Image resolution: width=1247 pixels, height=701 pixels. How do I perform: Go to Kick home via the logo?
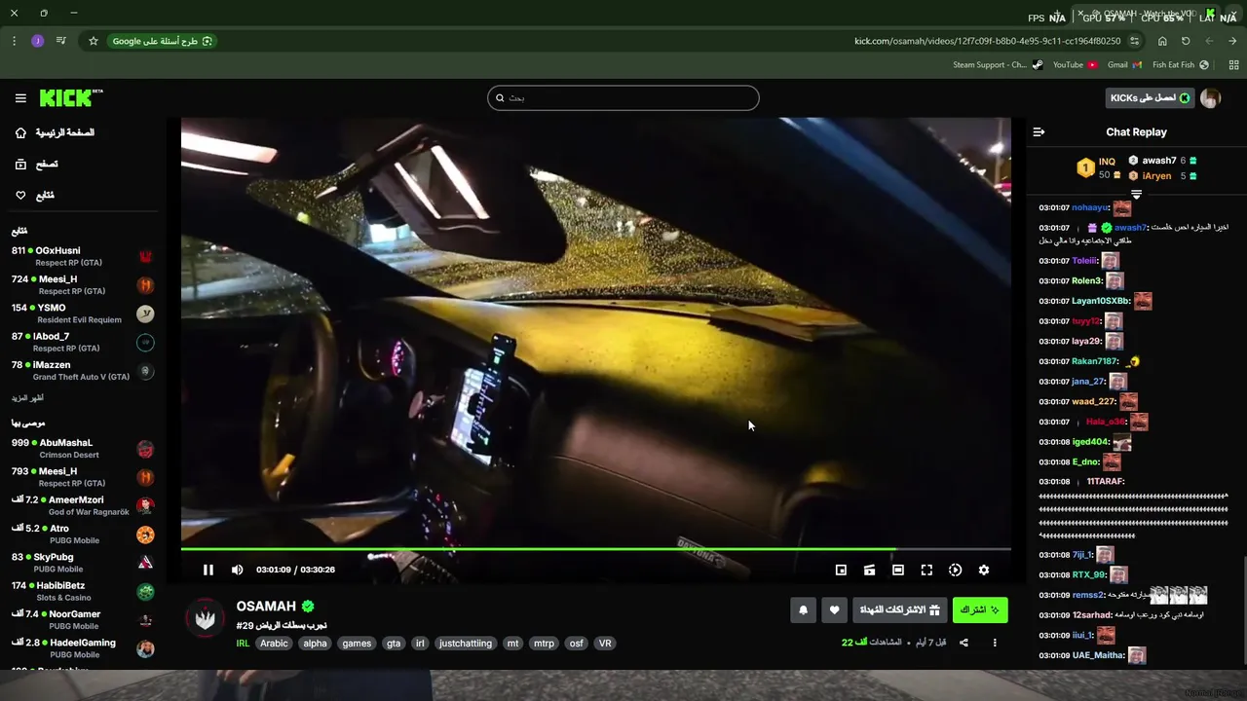(x=70, y=98)
